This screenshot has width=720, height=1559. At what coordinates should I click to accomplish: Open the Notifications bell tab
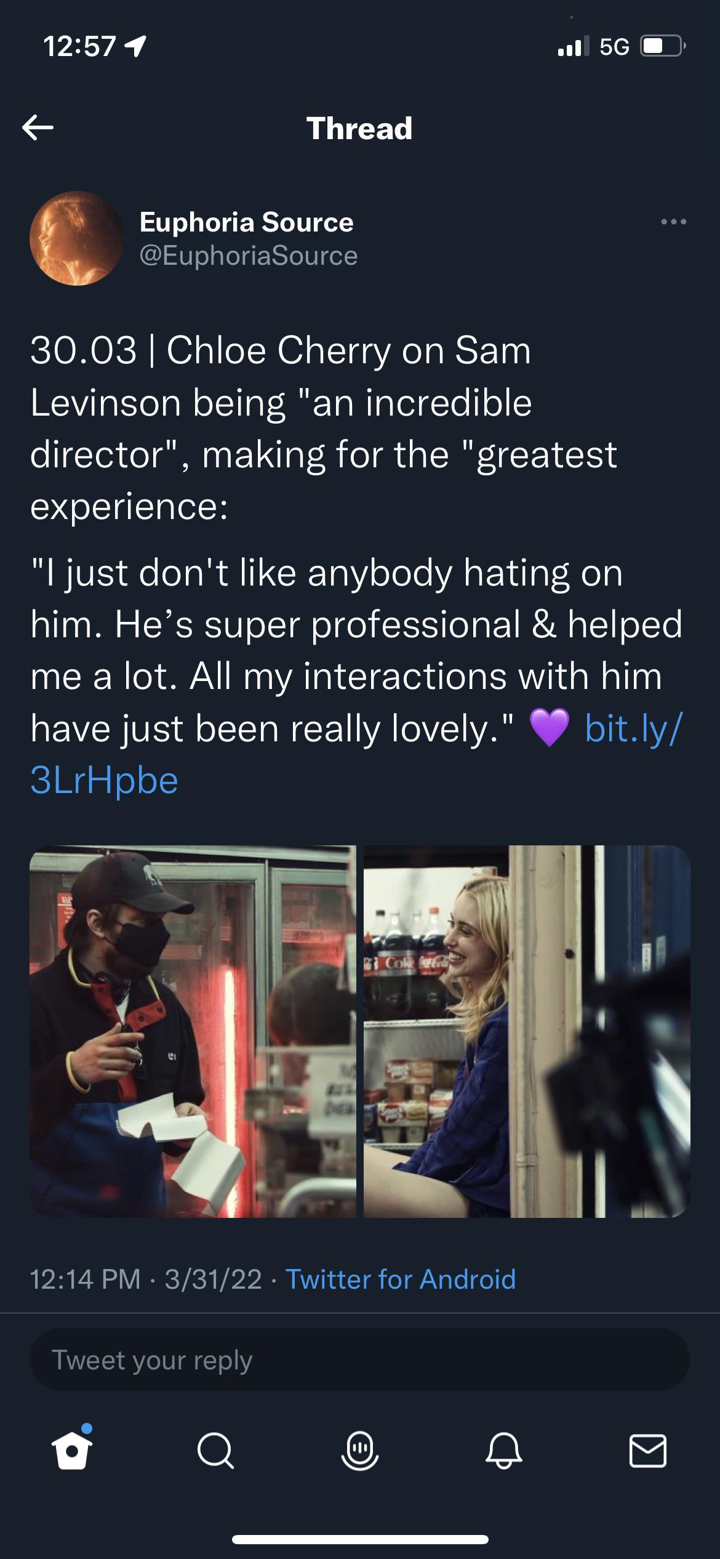[503, 1451]
